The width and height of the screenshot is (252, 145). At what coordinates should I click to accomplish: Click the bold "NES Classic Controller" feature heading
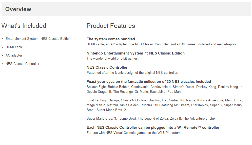pyautogui.click(x=107, y=67)
